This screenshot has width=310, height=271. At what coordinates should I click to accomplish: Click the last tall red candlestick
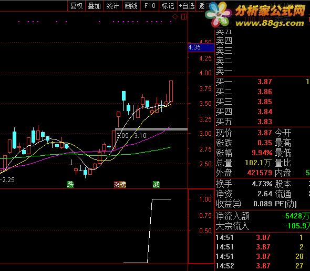171,91
